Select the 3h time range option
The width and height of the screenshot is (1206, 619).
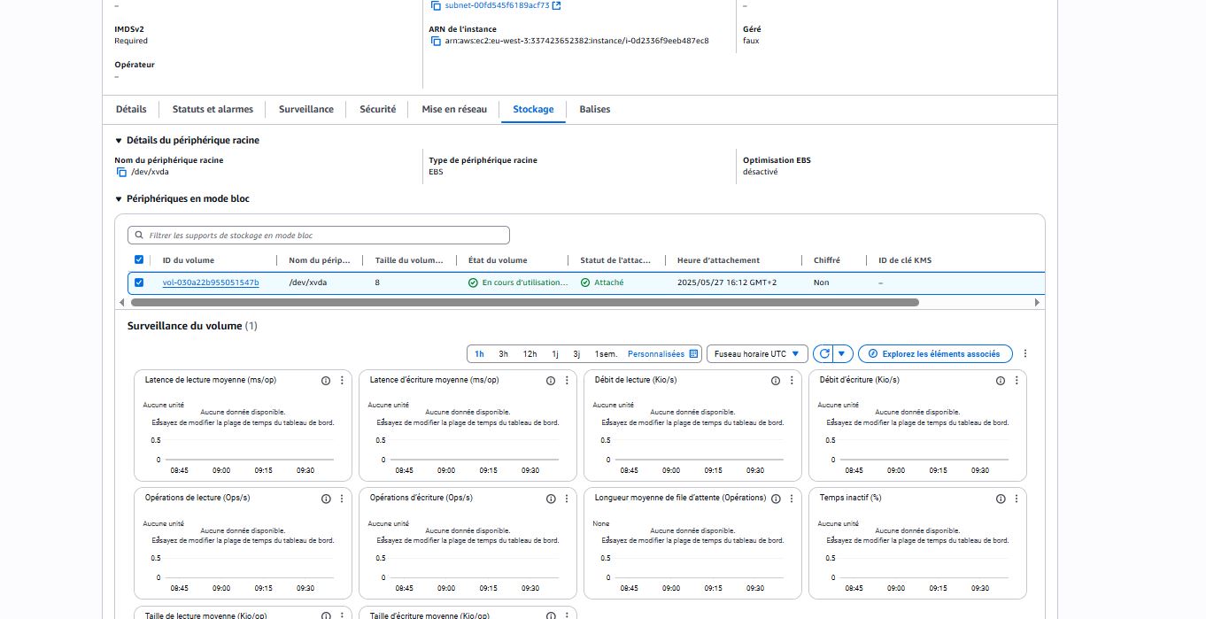(503, 354)
